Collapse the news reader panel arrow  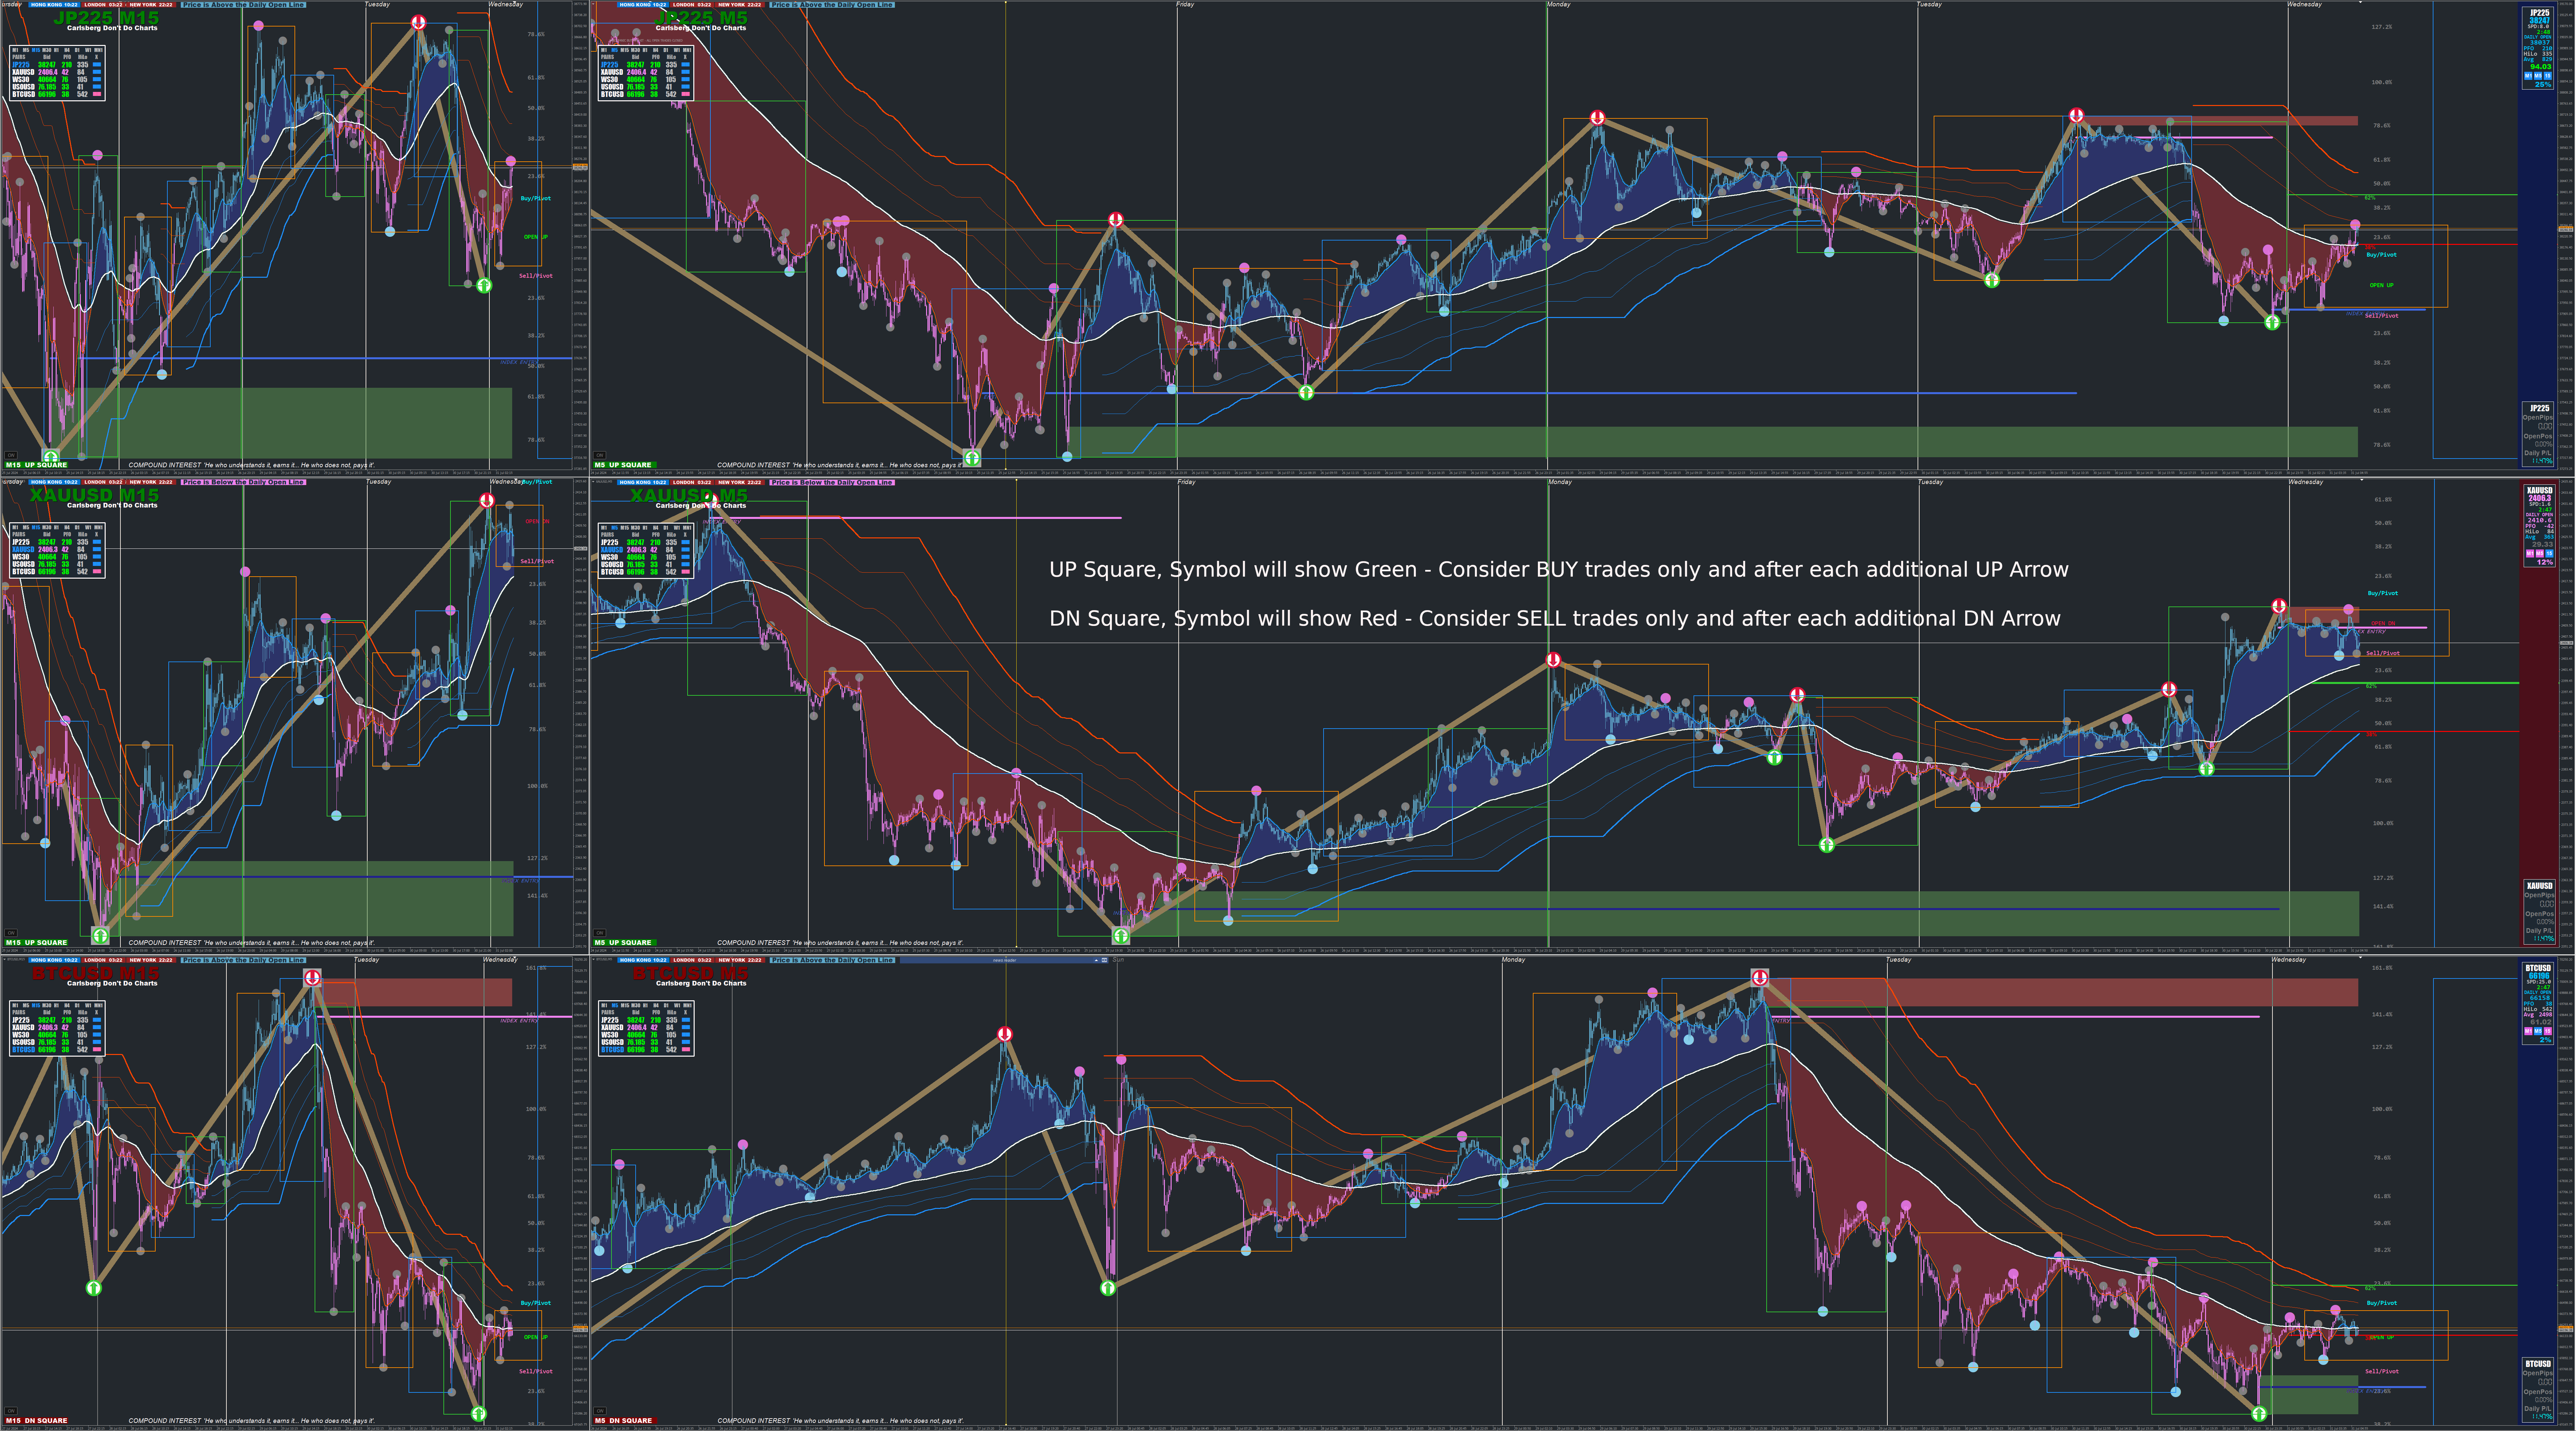pos(1096,960)
